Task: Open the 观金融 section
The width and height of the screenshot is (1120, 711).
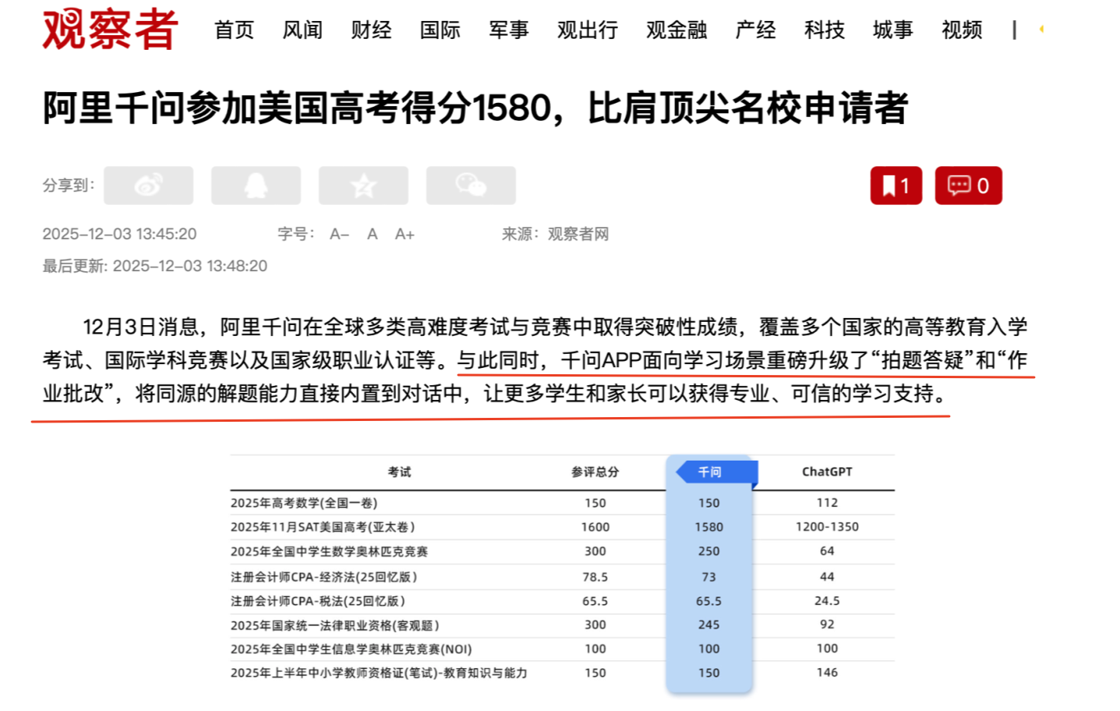Action: [x=675, y=30]
